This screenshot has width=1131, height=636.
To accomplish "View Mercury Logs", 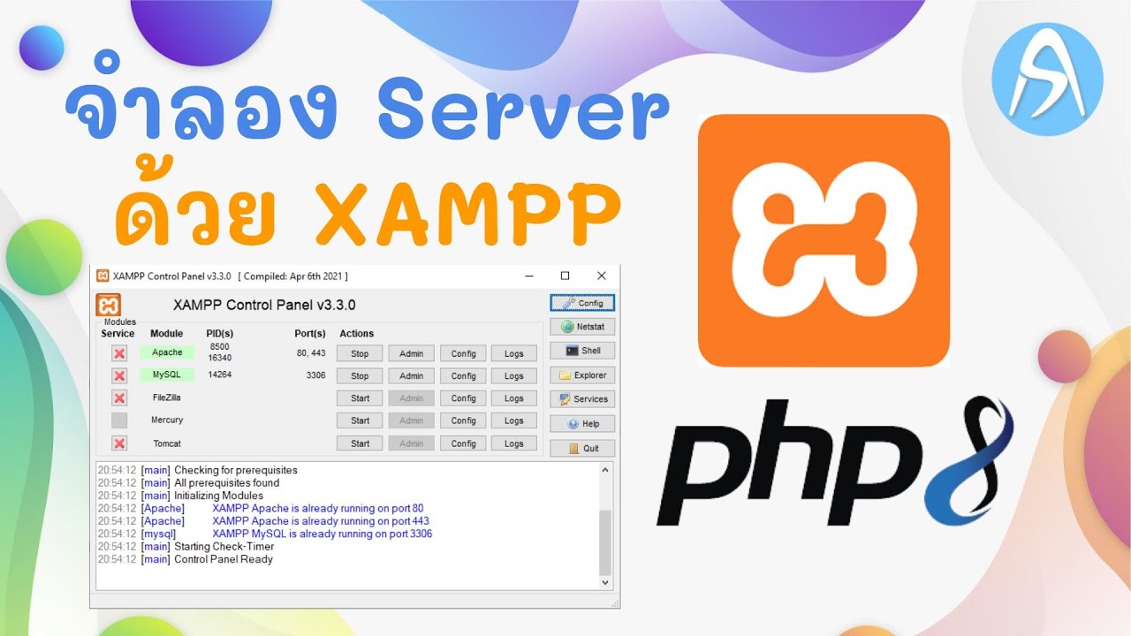I will [x=514, y=420].
